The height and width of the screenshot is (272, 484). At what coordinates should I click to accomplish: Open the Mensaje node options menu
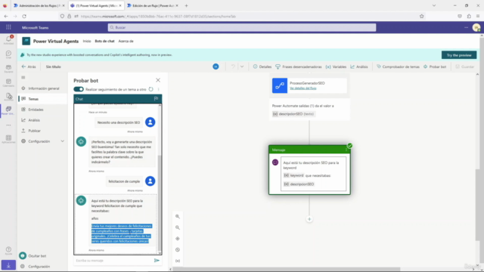coord(346,150)
